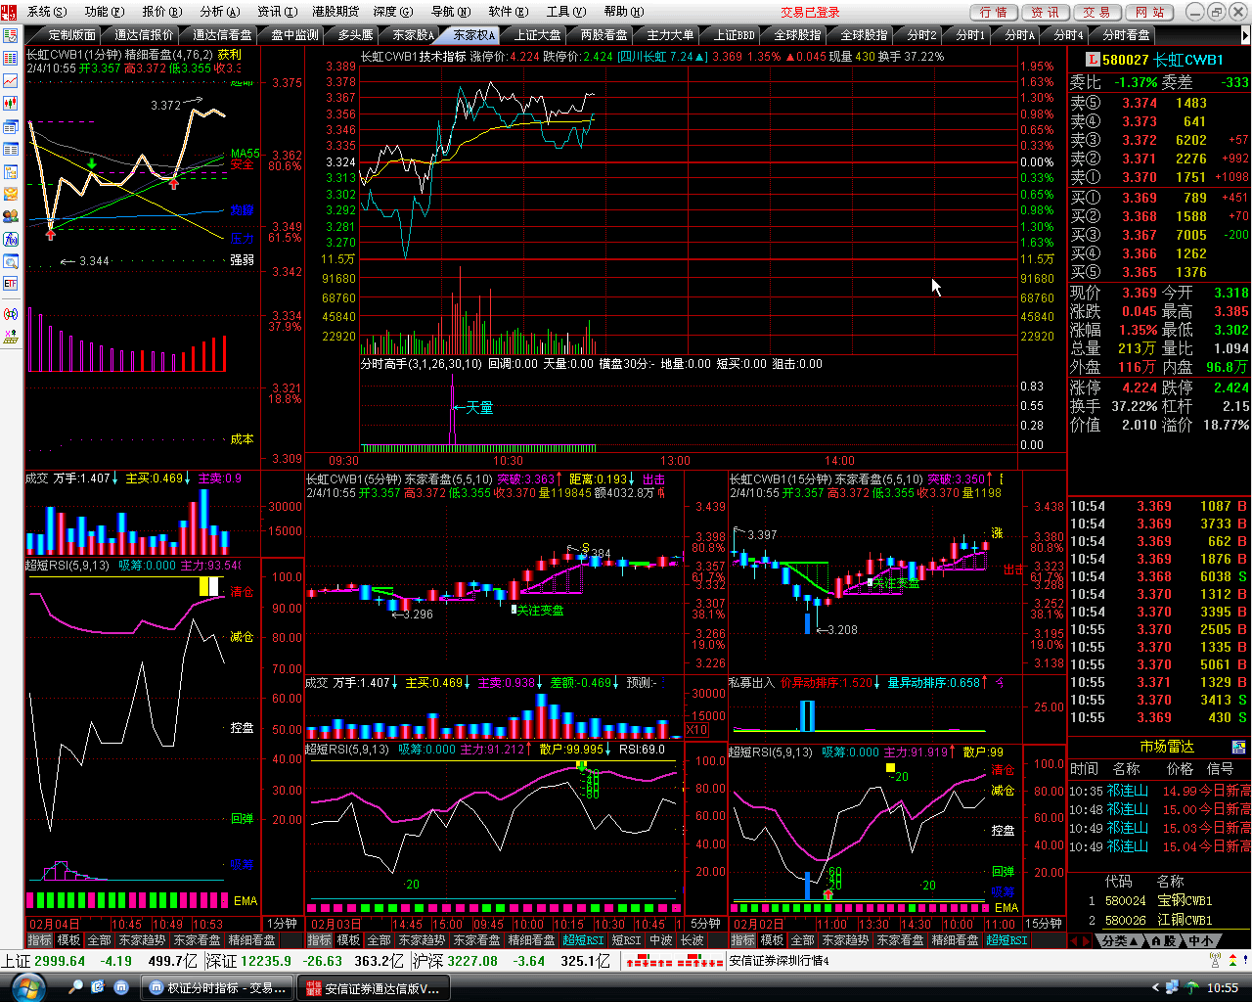Screen dimensions: 1252x1002
Task: Open Windows search magnifier on taskbar
Action: [x=75, y=987]
